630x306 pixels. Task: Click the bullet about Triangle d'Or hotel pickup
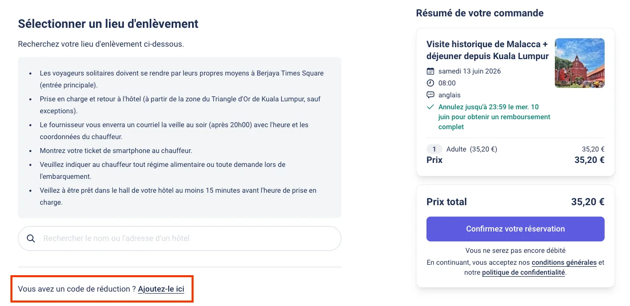(x=179, y=105)
